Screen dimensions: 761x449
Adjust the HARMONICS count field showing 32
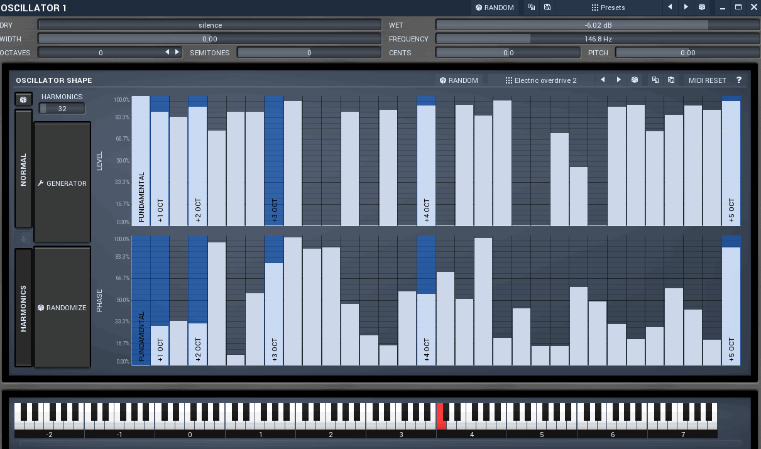(x=62, y=109)
